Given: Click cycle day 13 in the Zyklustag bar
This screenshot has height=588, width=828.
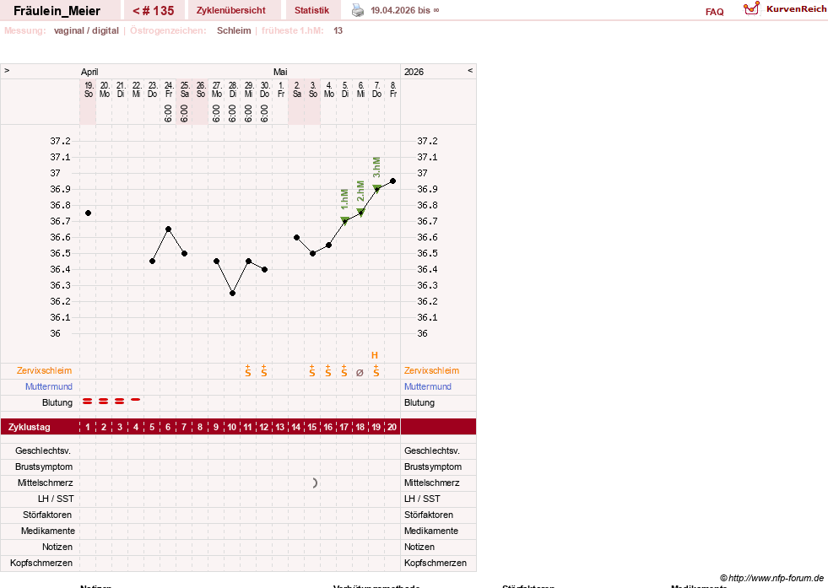Looking at the screenshot, I should coord(280,427).
